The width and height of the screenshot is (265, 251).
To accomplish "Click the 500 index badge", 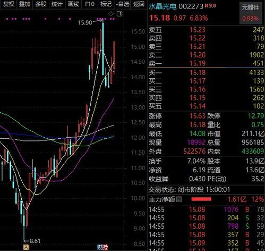I will [212, 6].
